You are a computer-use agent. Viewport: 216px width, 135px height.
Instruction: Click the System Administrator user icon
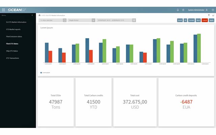point(207,10)
